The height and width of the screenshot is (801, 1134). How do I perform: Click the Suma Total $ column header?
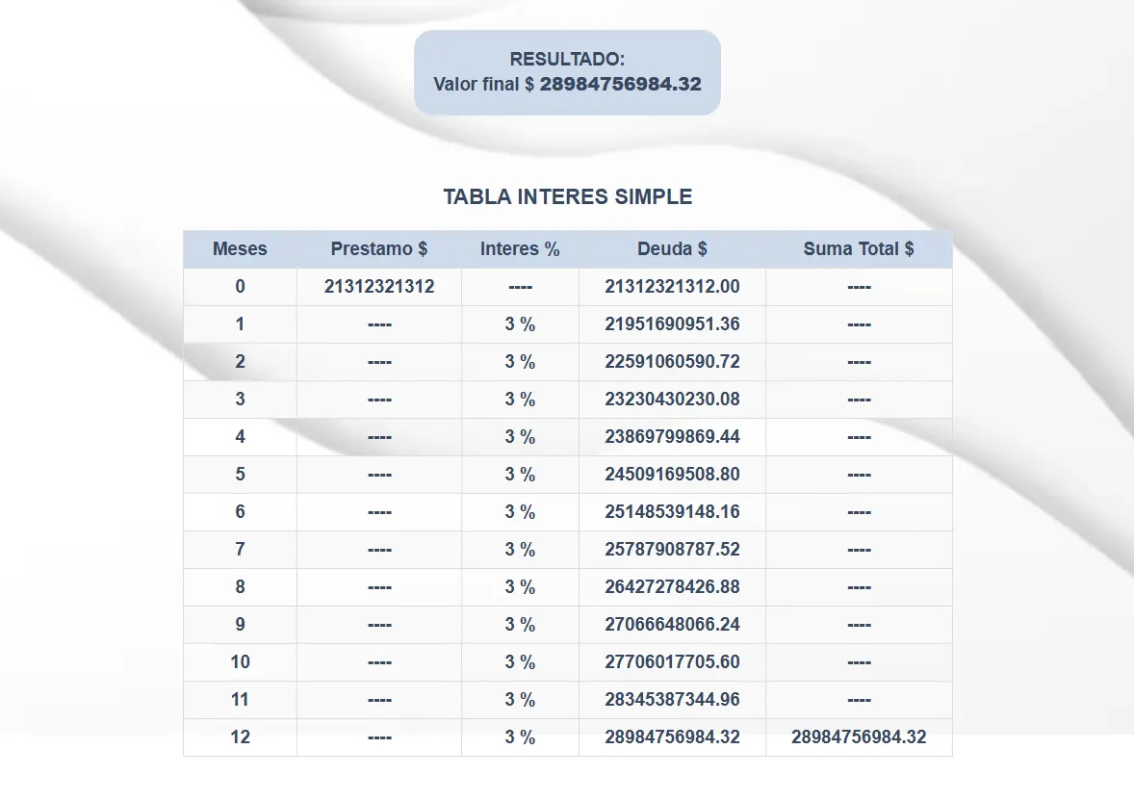coord(859,249)
